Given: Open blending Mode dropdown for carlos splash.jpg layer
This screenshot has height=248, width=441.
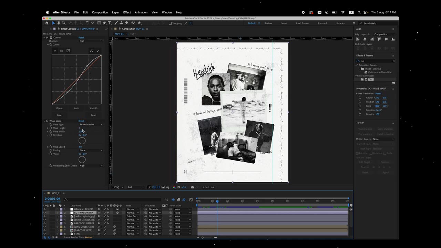Looking at the screenshot, I should tap(133, 216).
